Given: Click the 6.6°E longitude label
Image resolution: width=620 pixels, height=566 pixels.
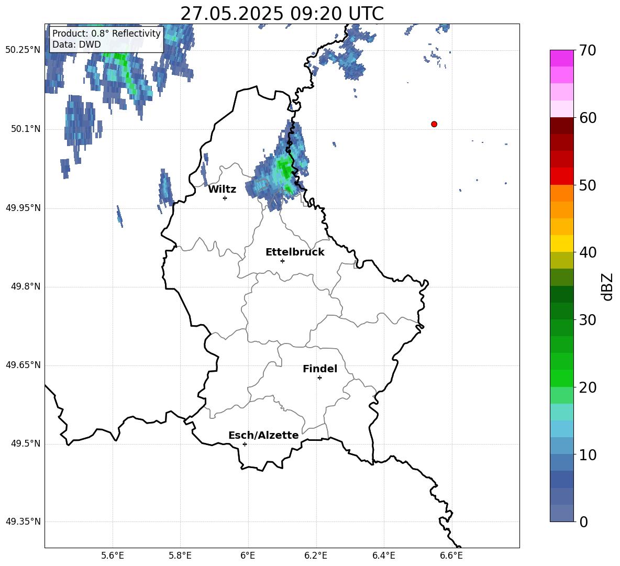Looking at the screenshot, I should 451,556.
